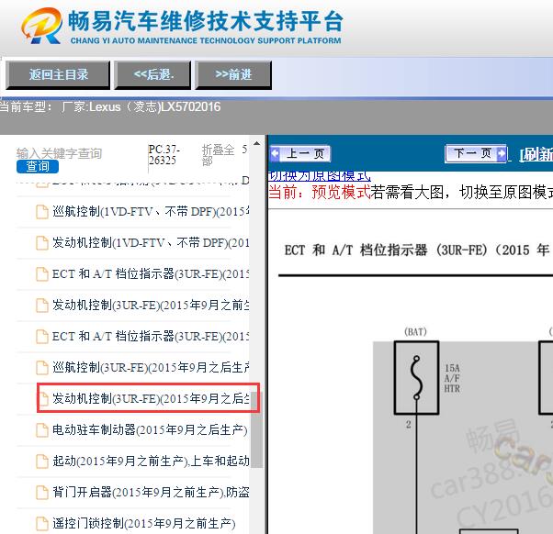Viewport: 553px width, 534px height.
Task: Click the left arrow icon on 上一页
Action: (275, 153)
